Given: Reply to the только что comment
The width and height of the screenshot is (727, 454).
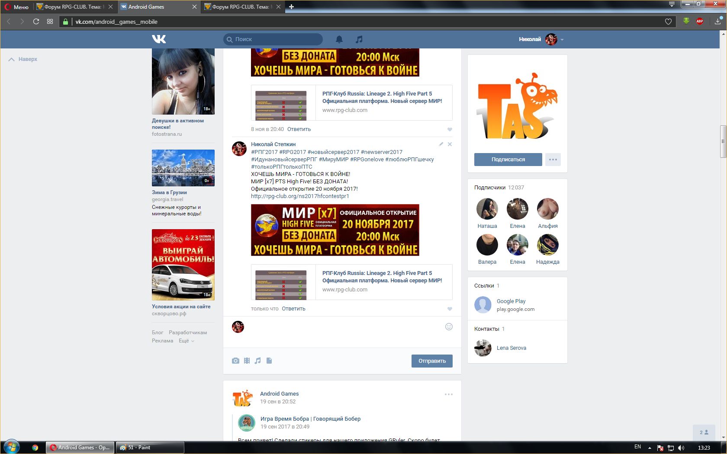Looking at the screenshot, I should coord(293,309).
